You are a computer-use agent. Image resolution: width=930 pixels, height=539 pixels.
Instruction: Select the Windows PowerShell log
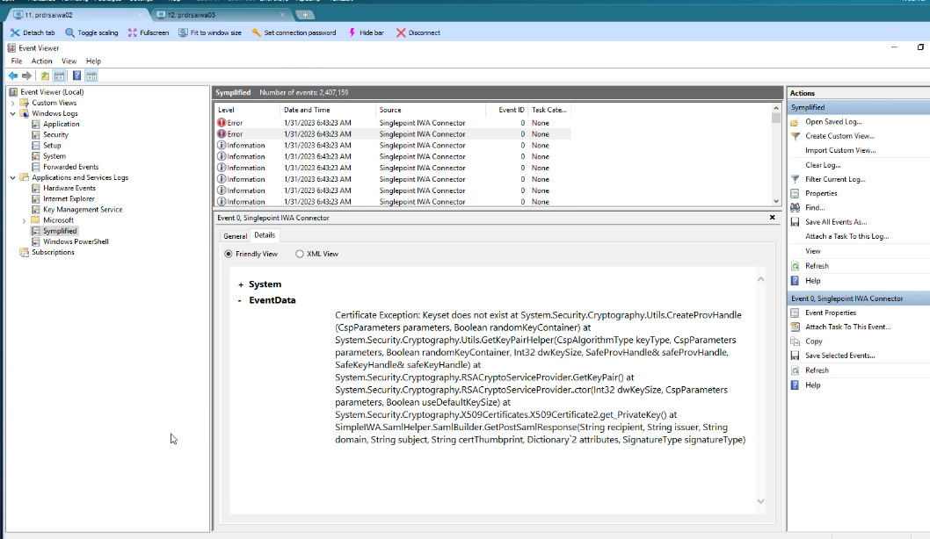click(x=76, y=241)
